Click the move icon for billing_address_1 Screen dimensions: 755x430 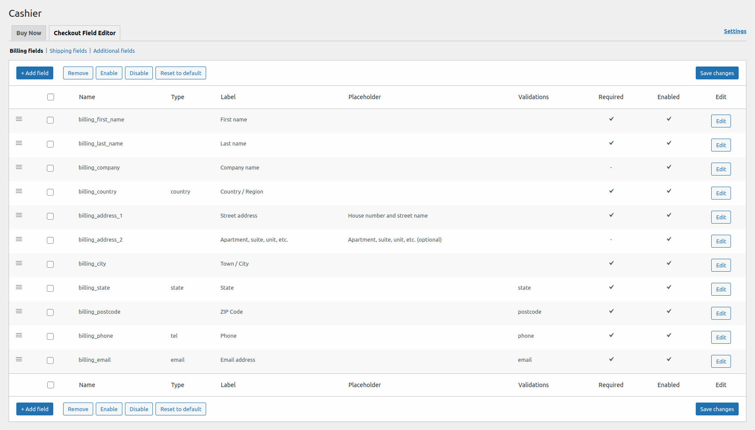pyautogui.click(x=19, y=215)
